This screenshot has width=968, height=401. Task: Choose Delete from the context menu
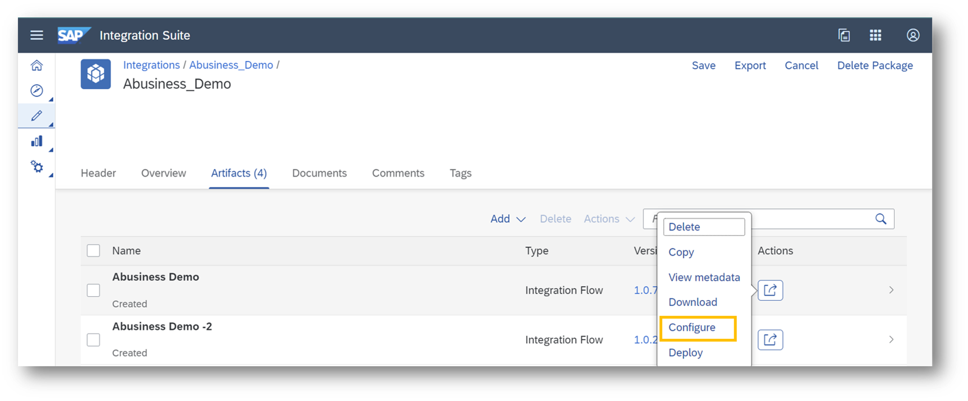(x=704, y=227)
